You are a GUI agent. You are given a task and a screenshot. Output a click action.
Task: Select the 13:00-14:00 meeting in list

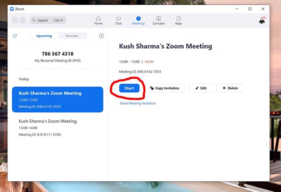click(58, 128)
